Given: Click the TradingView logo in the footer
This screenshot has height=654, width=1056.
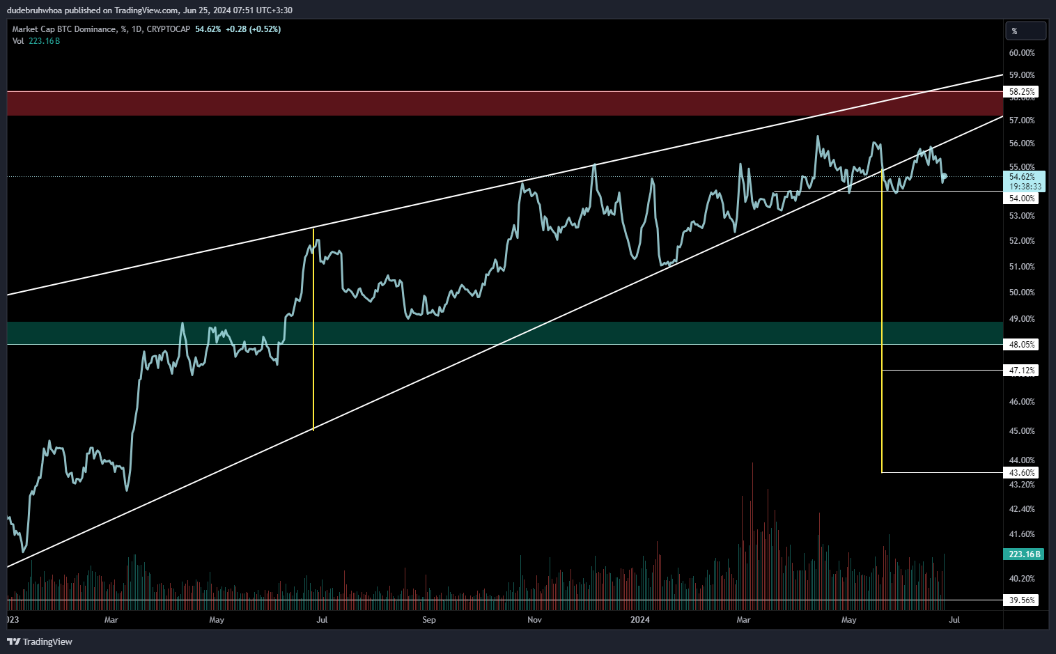Looking at the screenshot, I should [x=40, y=641].
